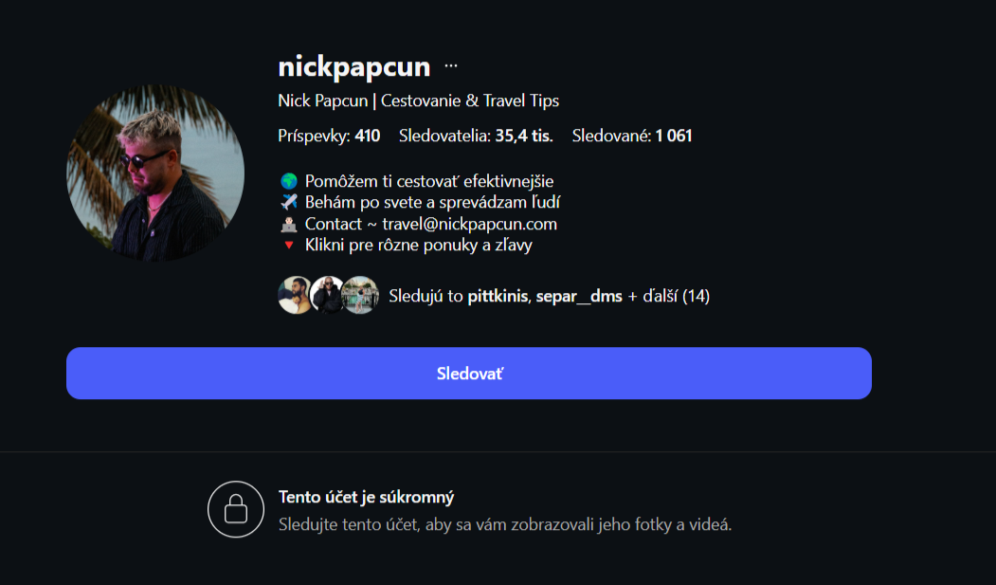The width and height of the screenshot is (996, 585).
Task: Open the first mutual follower avatar
Action: (x=295, y=296)
